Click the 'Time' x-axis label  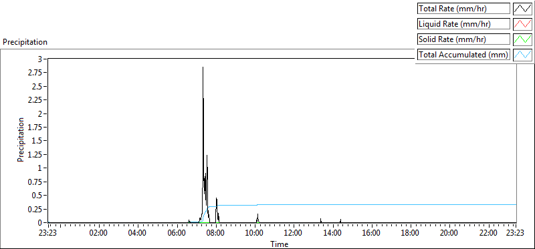280,244
